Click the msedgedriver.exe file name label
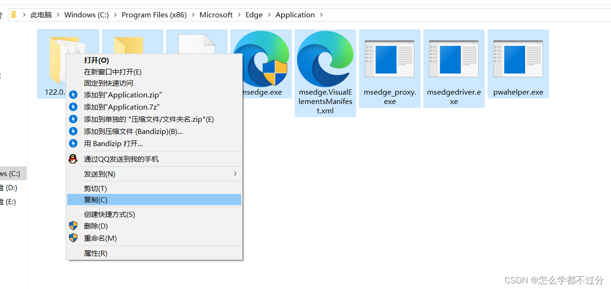Screen dimensions: 611x289 pos(454,97)
